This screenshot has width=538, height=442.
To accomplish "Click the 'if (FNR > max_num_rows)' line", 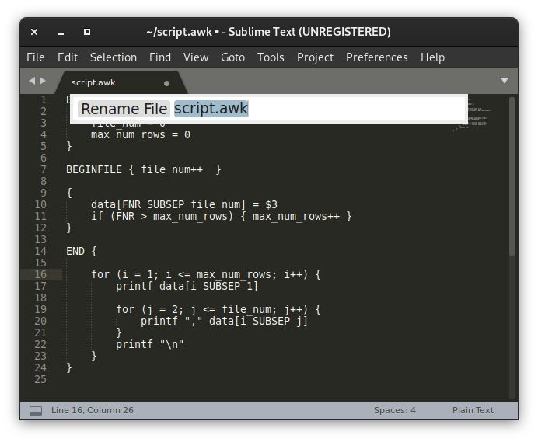I will click(x=222, y=217).
